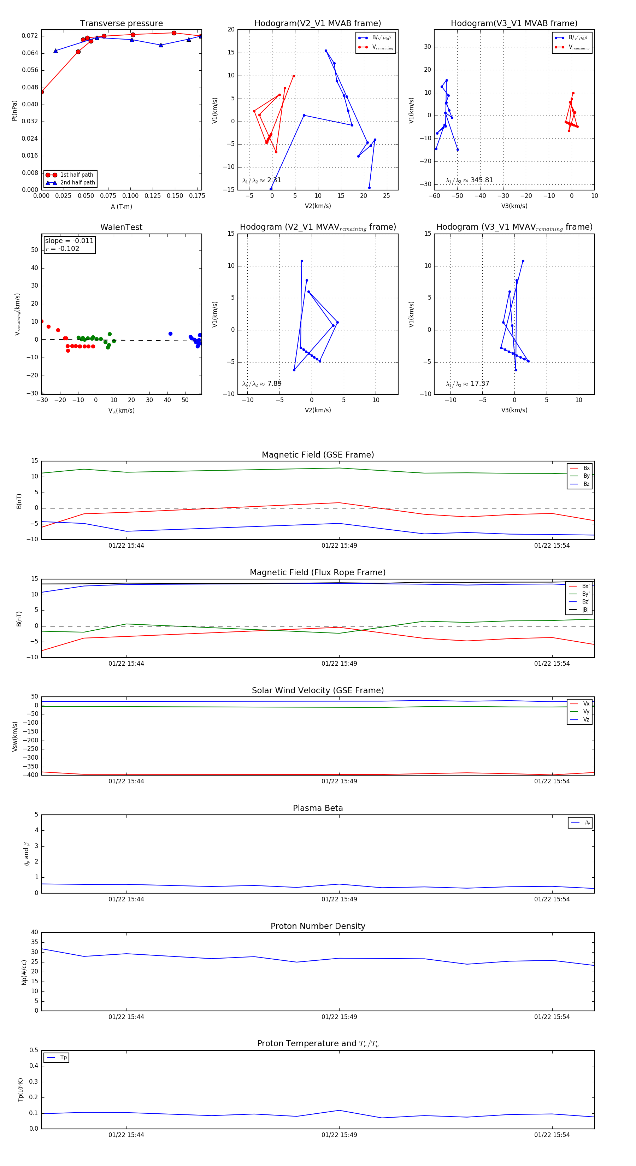Screen dimensions: 636x1166
Task: Click '01/22 15:54' tick under Proton Temperature plot
Action: [552, 1135]
